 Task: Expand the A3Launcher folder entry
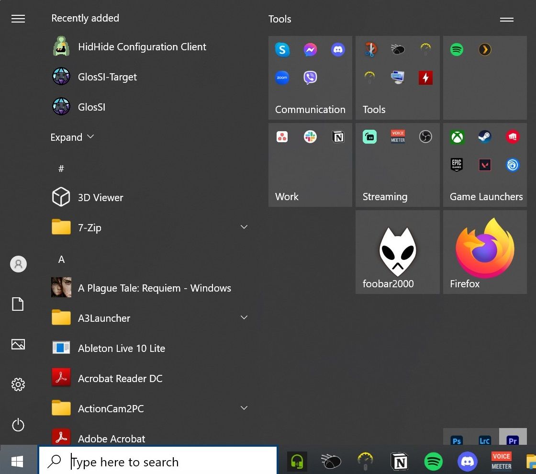244,317
